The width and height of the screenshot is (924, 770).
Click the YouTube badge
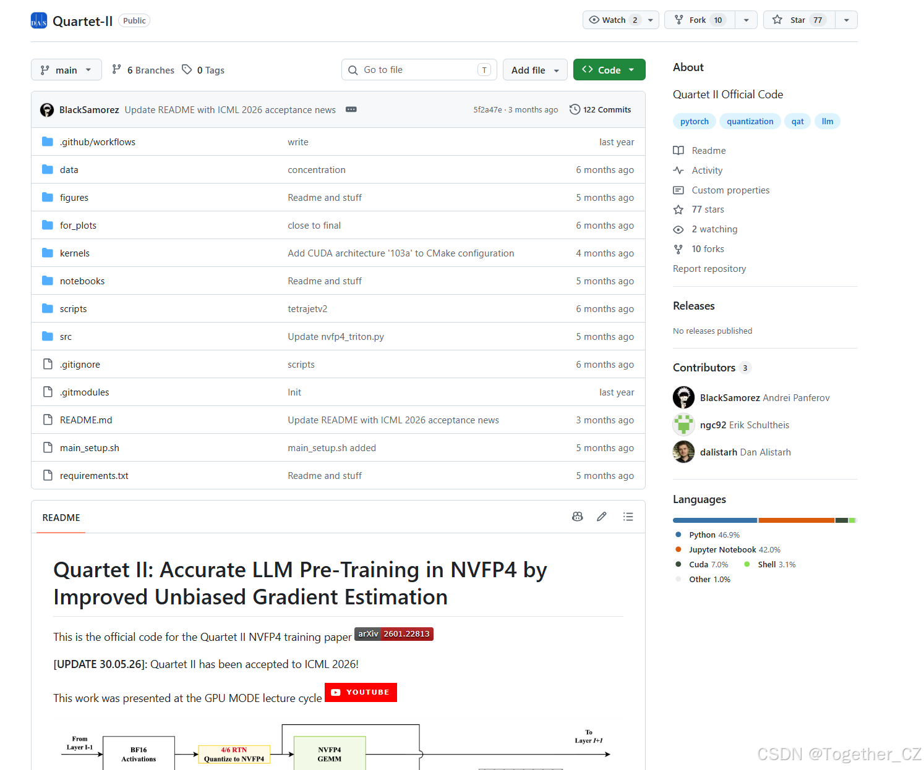point(361,692)
